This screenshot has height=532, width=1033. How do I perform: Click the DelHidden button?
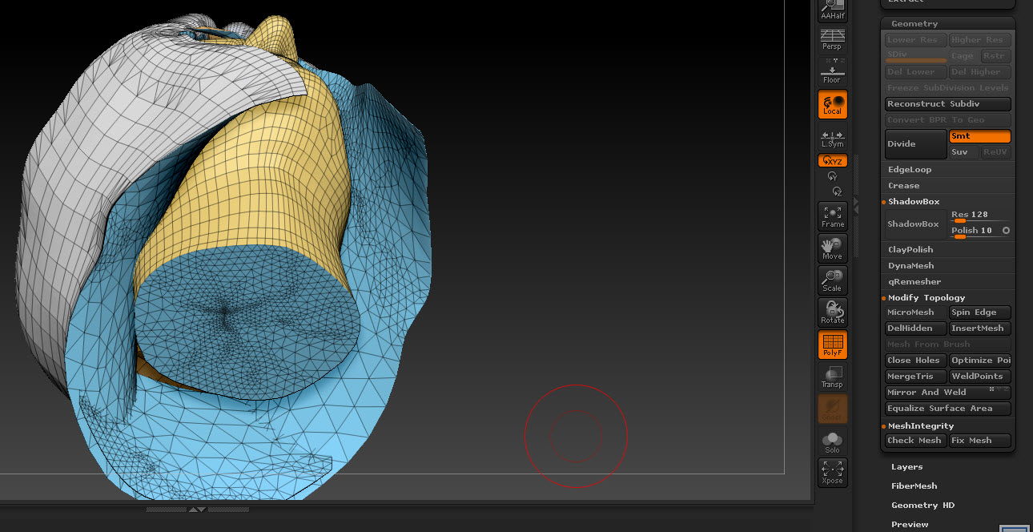916,328
